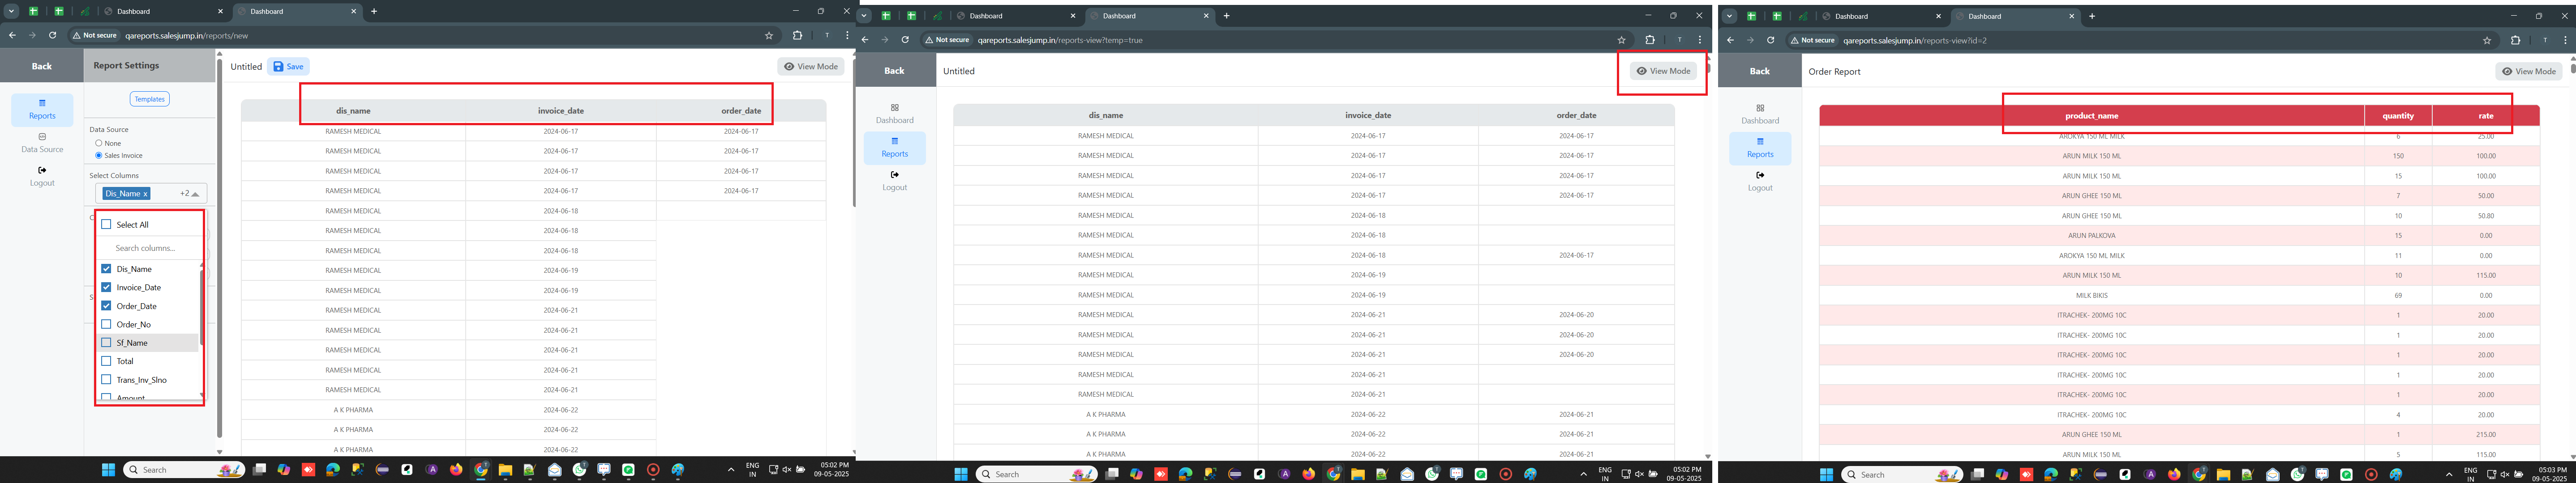
Task: Open Chrome three-dot menu in reports-view?temp=true window
Action: coord(1700,40)
